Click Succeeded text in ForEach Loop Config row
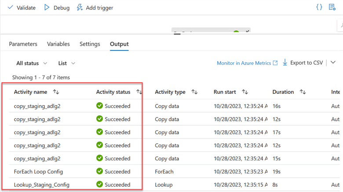Image resolution: width=343 pixels, height=192 pixels. pos(117,171)
